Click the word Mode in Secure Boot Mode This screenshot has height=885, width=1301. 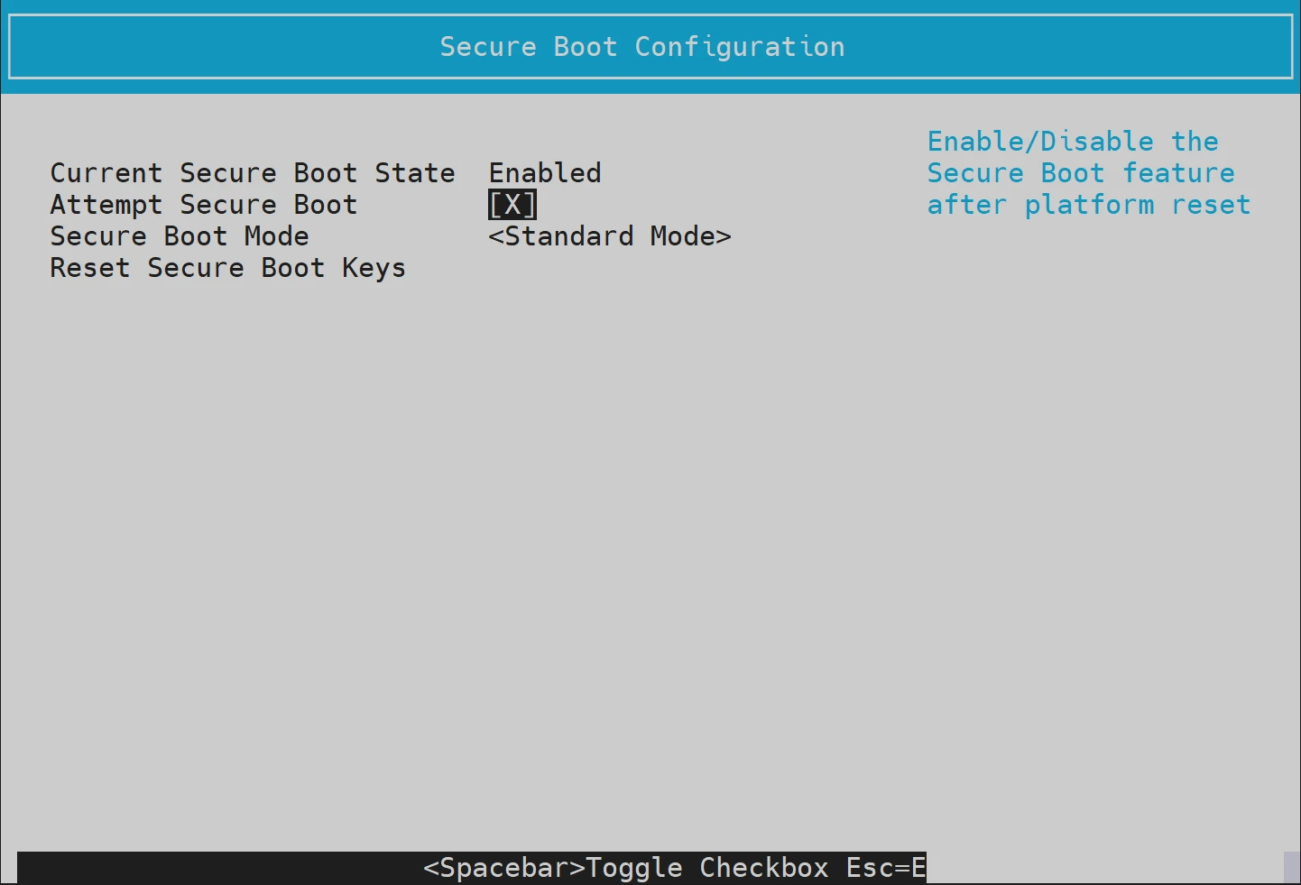[x=277, y=236]
